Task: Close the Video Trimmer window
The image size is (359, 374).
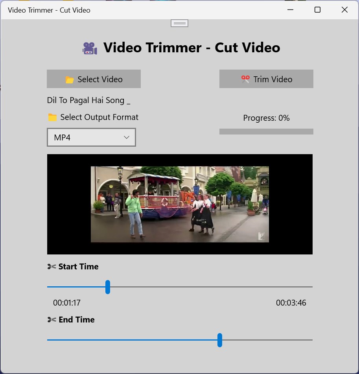Action: tap(344, 10)
